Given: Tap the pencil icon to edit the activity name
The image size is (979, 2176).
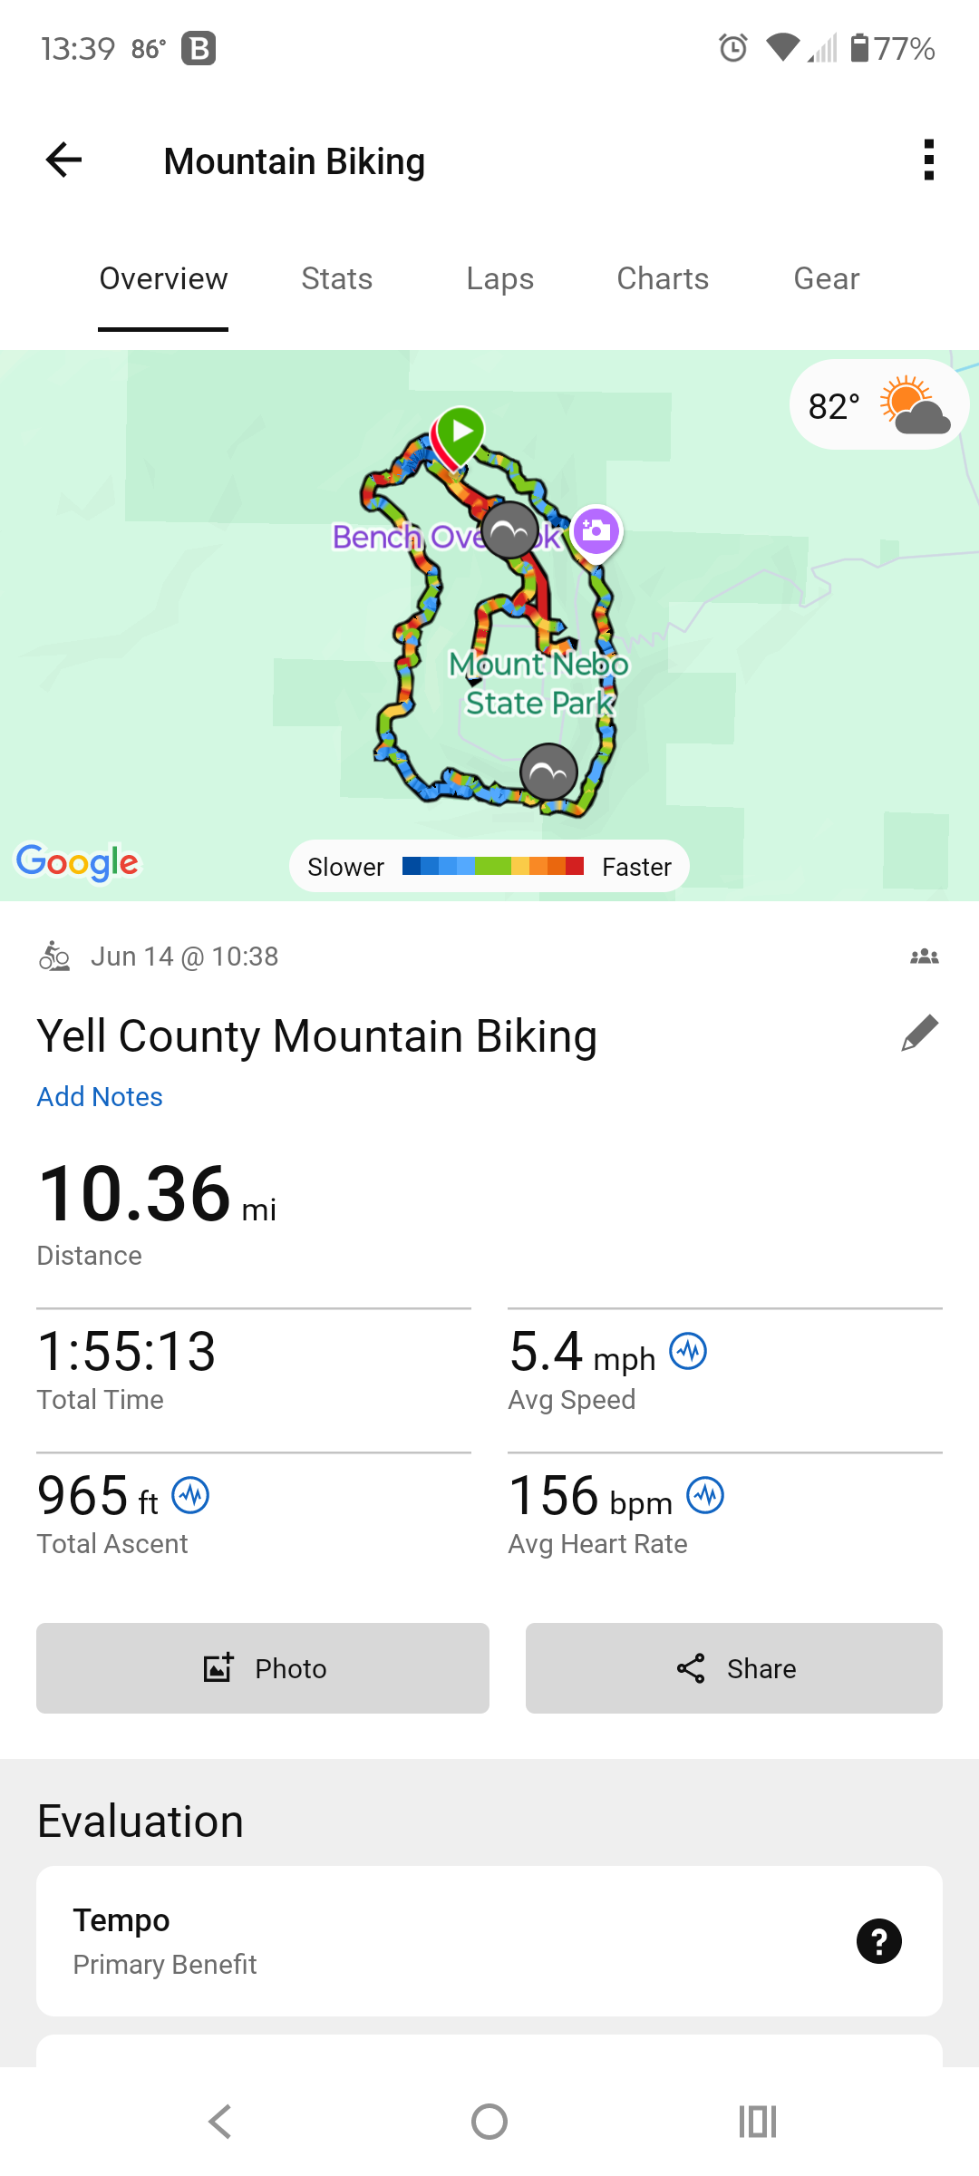Looking at the screenshot, I should coord(919,1034).
